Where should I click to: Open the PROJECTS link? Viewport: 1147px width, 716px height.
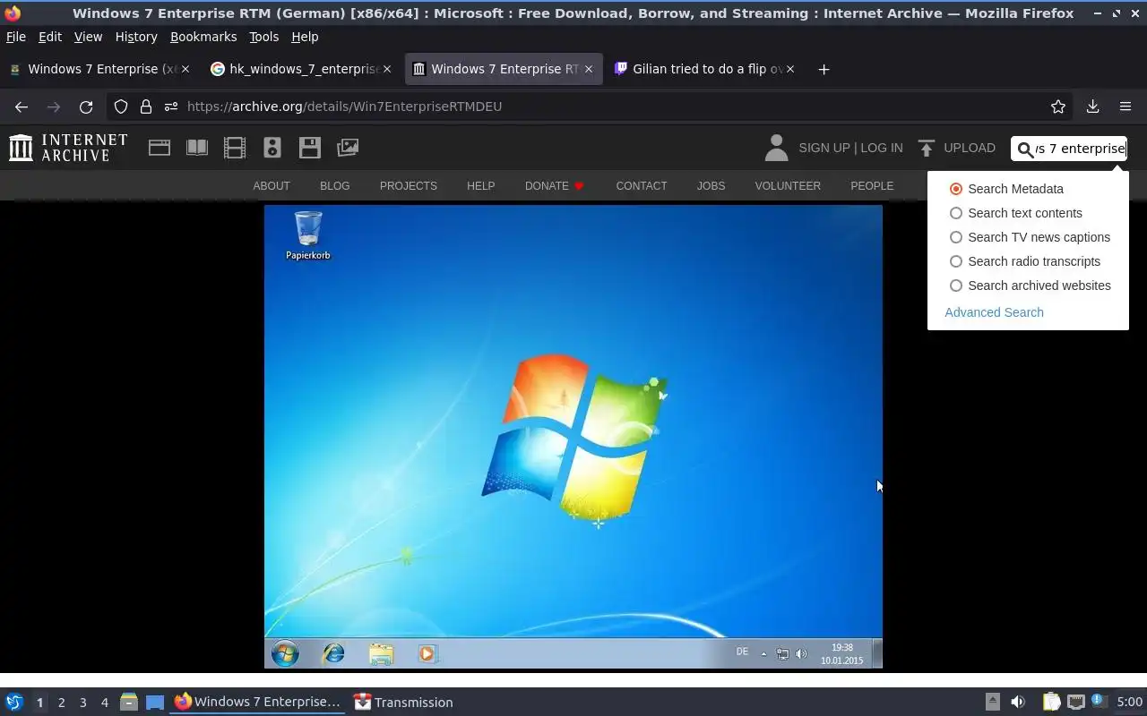(409, 186)
